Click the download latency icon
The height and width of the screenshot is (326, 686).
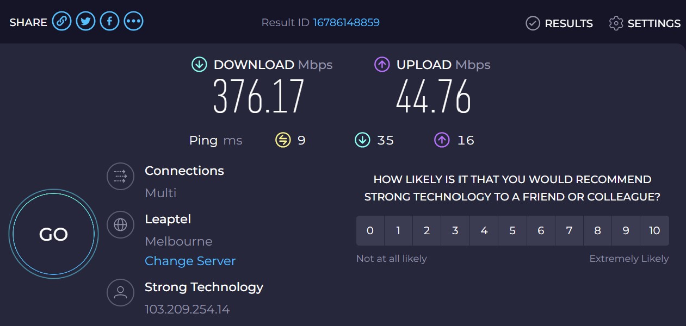coord(362,140)
